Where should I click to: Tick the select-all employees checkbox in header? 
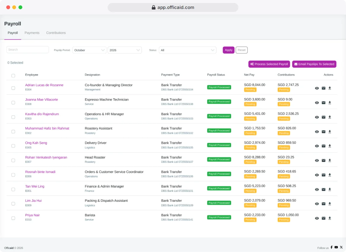13,76
